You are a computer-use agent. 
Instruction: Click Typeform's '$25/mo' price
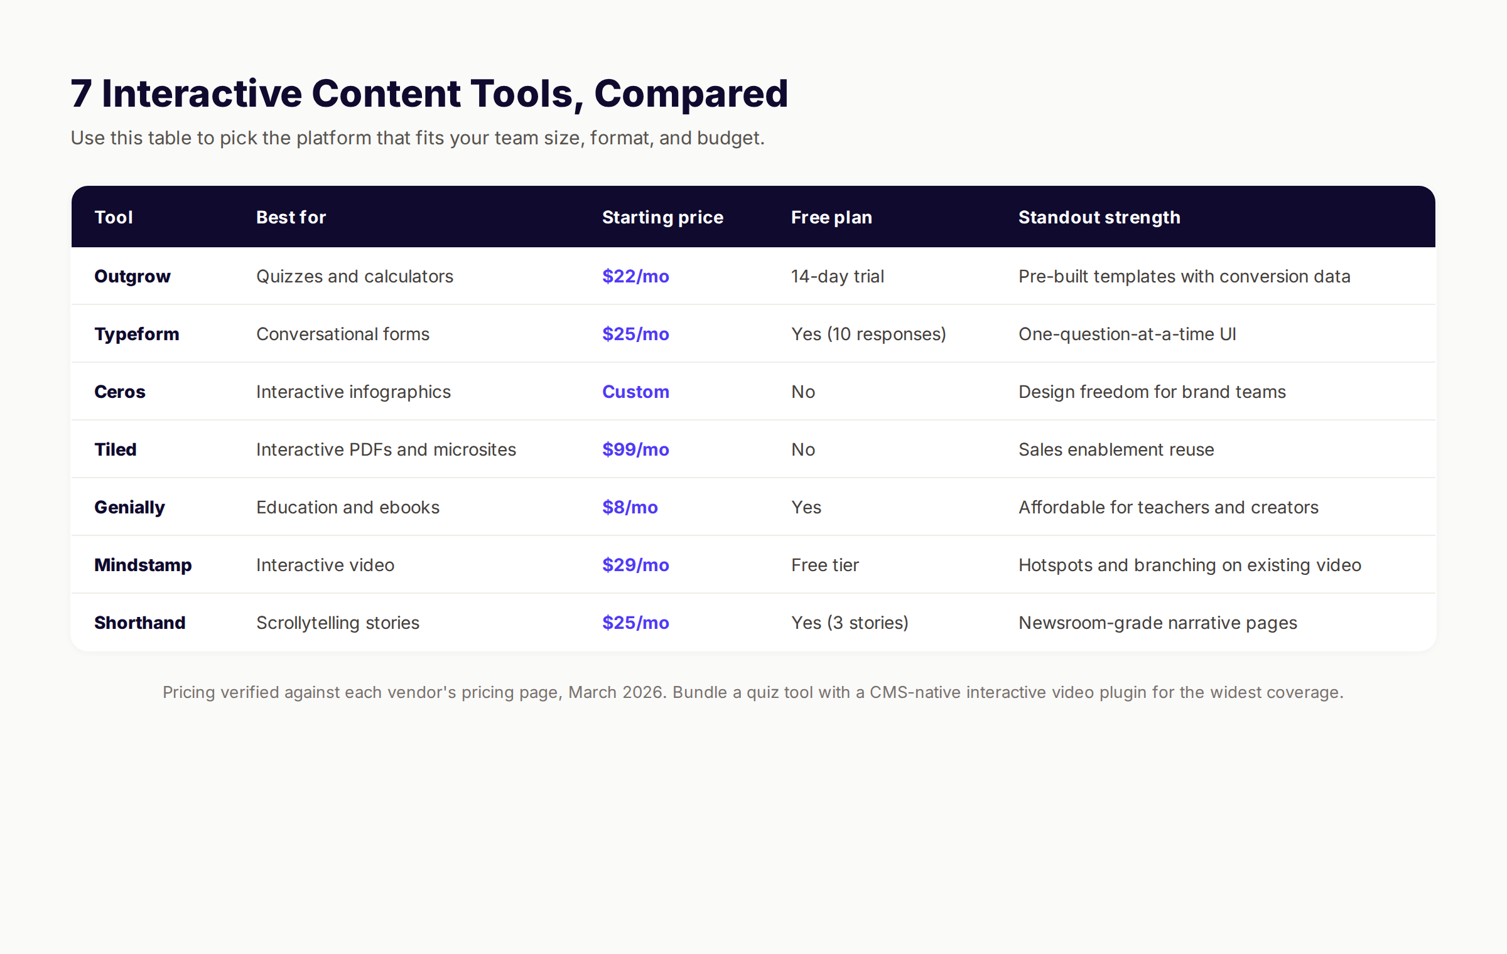635,334
